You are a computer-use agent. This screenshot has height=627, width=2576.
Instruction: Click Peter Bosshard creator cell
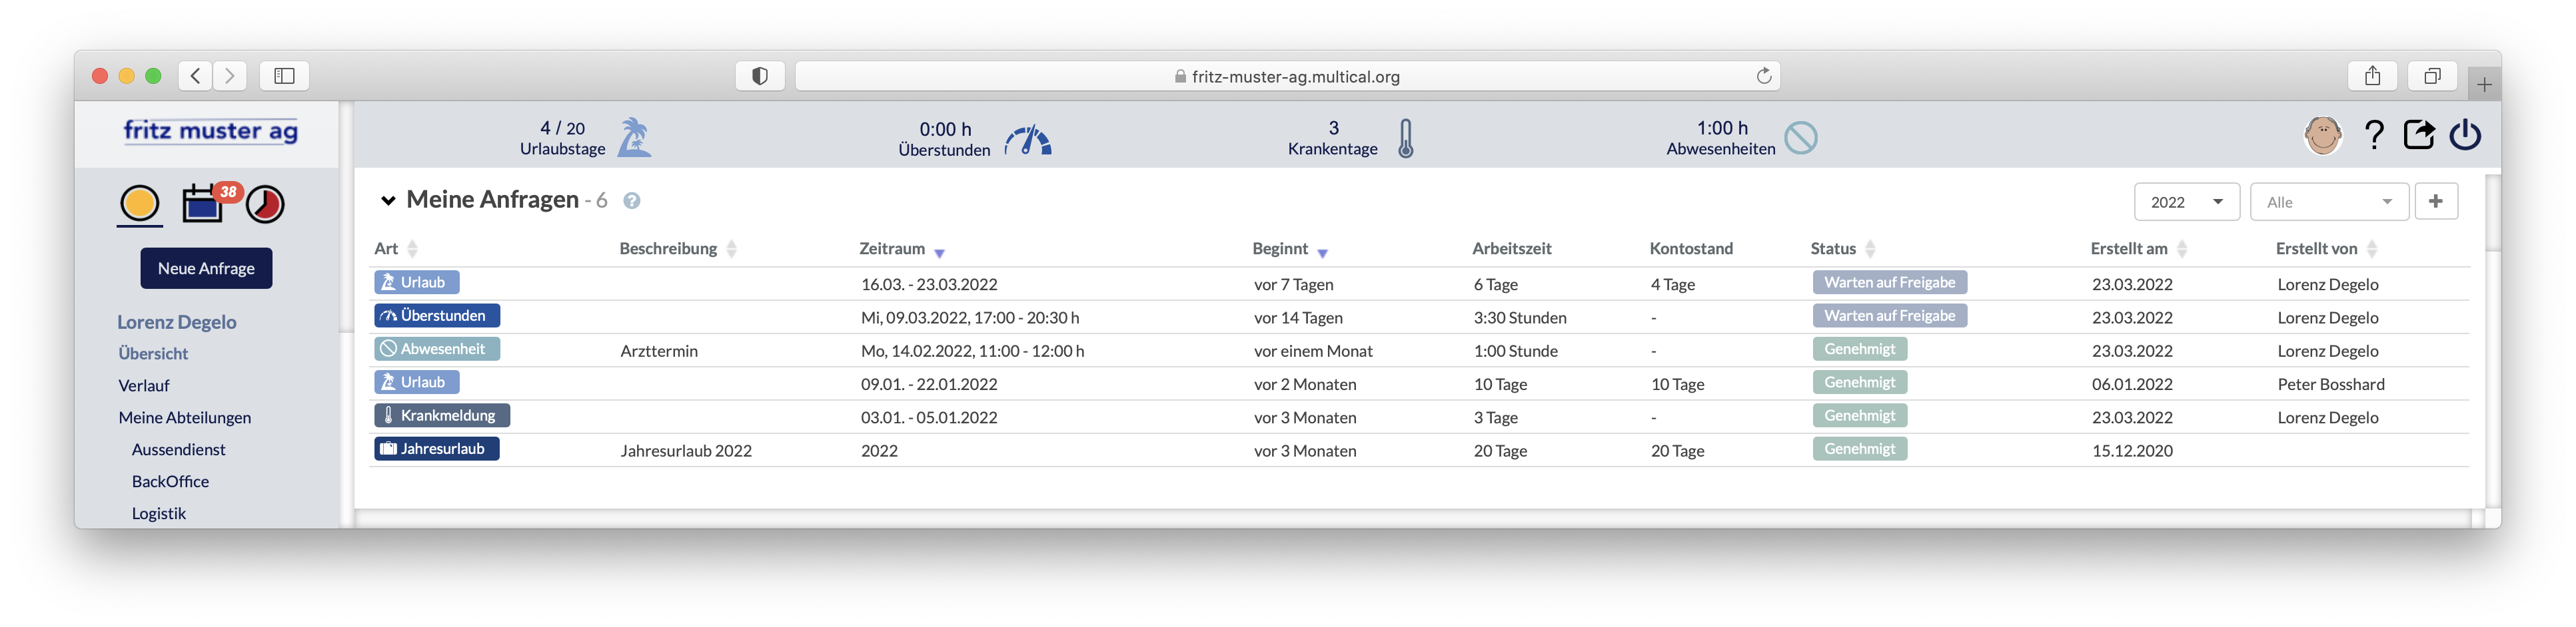point(2331,385)
